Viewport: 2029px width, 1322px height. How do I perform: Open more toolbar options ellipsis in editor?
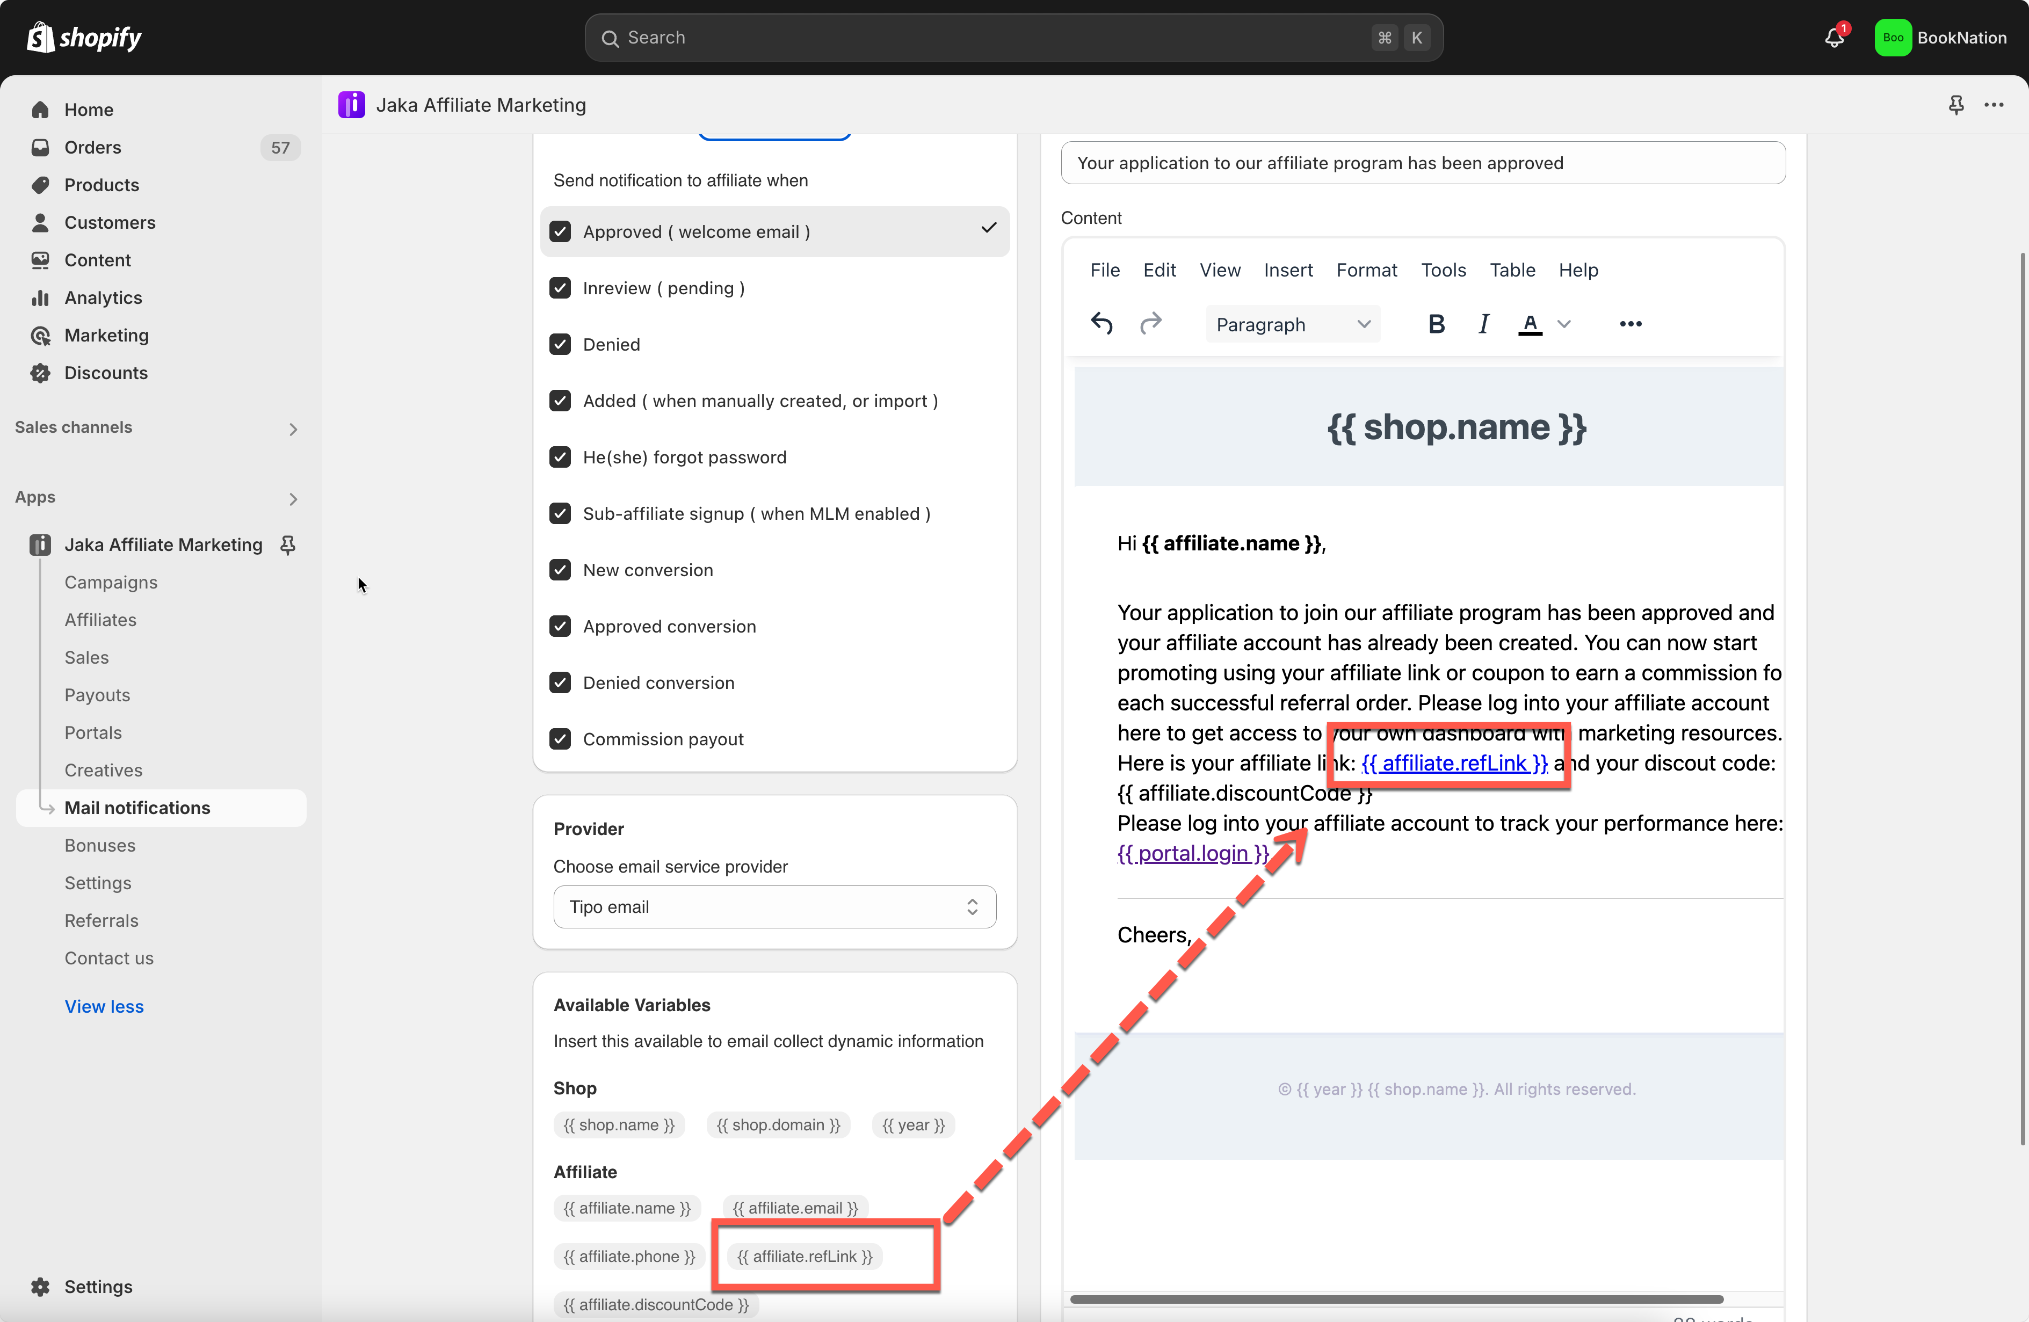[1630, 324]
